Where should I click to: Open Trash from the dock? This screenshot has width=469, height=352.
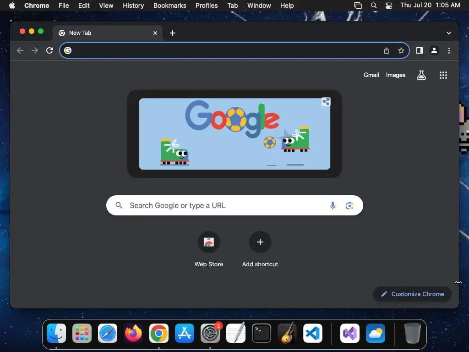tap(413, 333)
